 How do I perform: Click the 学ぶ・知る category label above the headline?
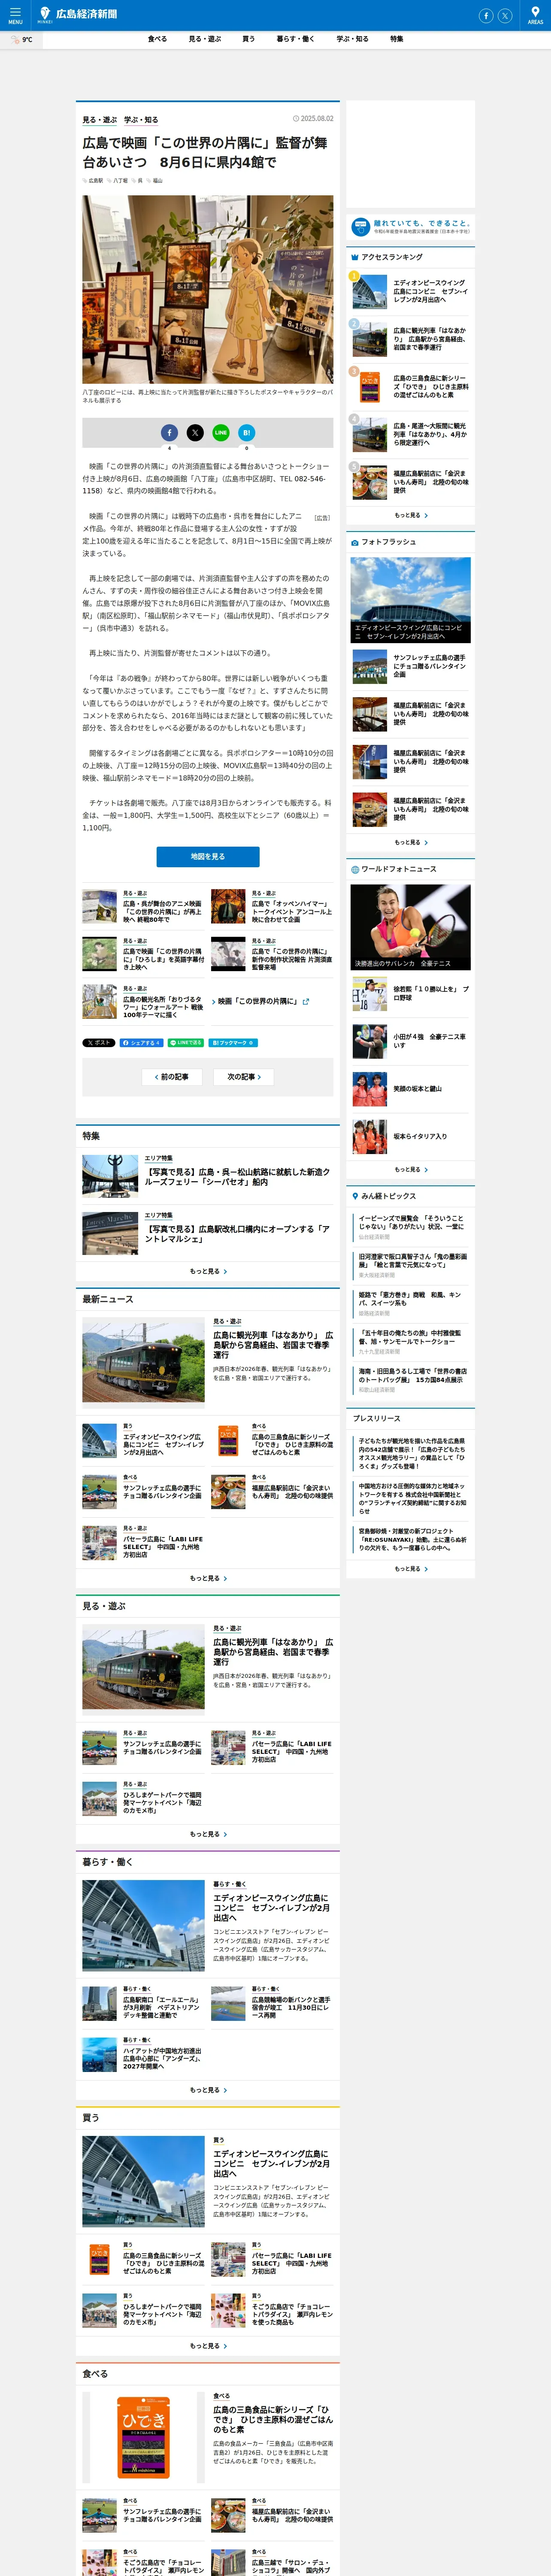click(x=141, y=120)
